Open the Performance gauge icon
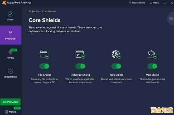The width and height of the screenshot is (174, 115). coord(10,71)
